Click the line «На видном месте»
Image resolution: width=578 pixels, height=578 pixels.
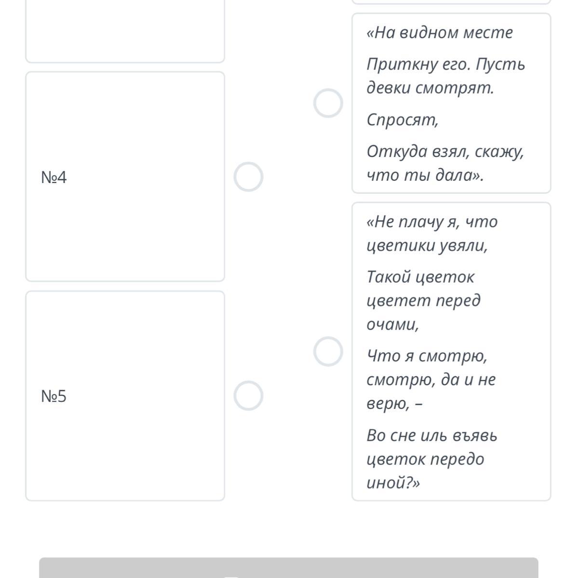pos(440,32)
